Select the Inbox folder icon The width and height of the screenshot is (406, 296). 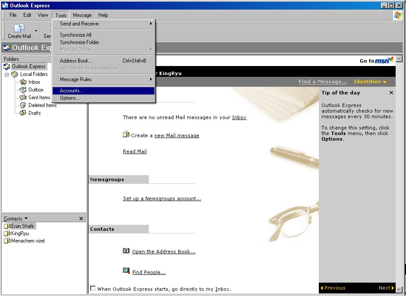[x=23, y=82]
